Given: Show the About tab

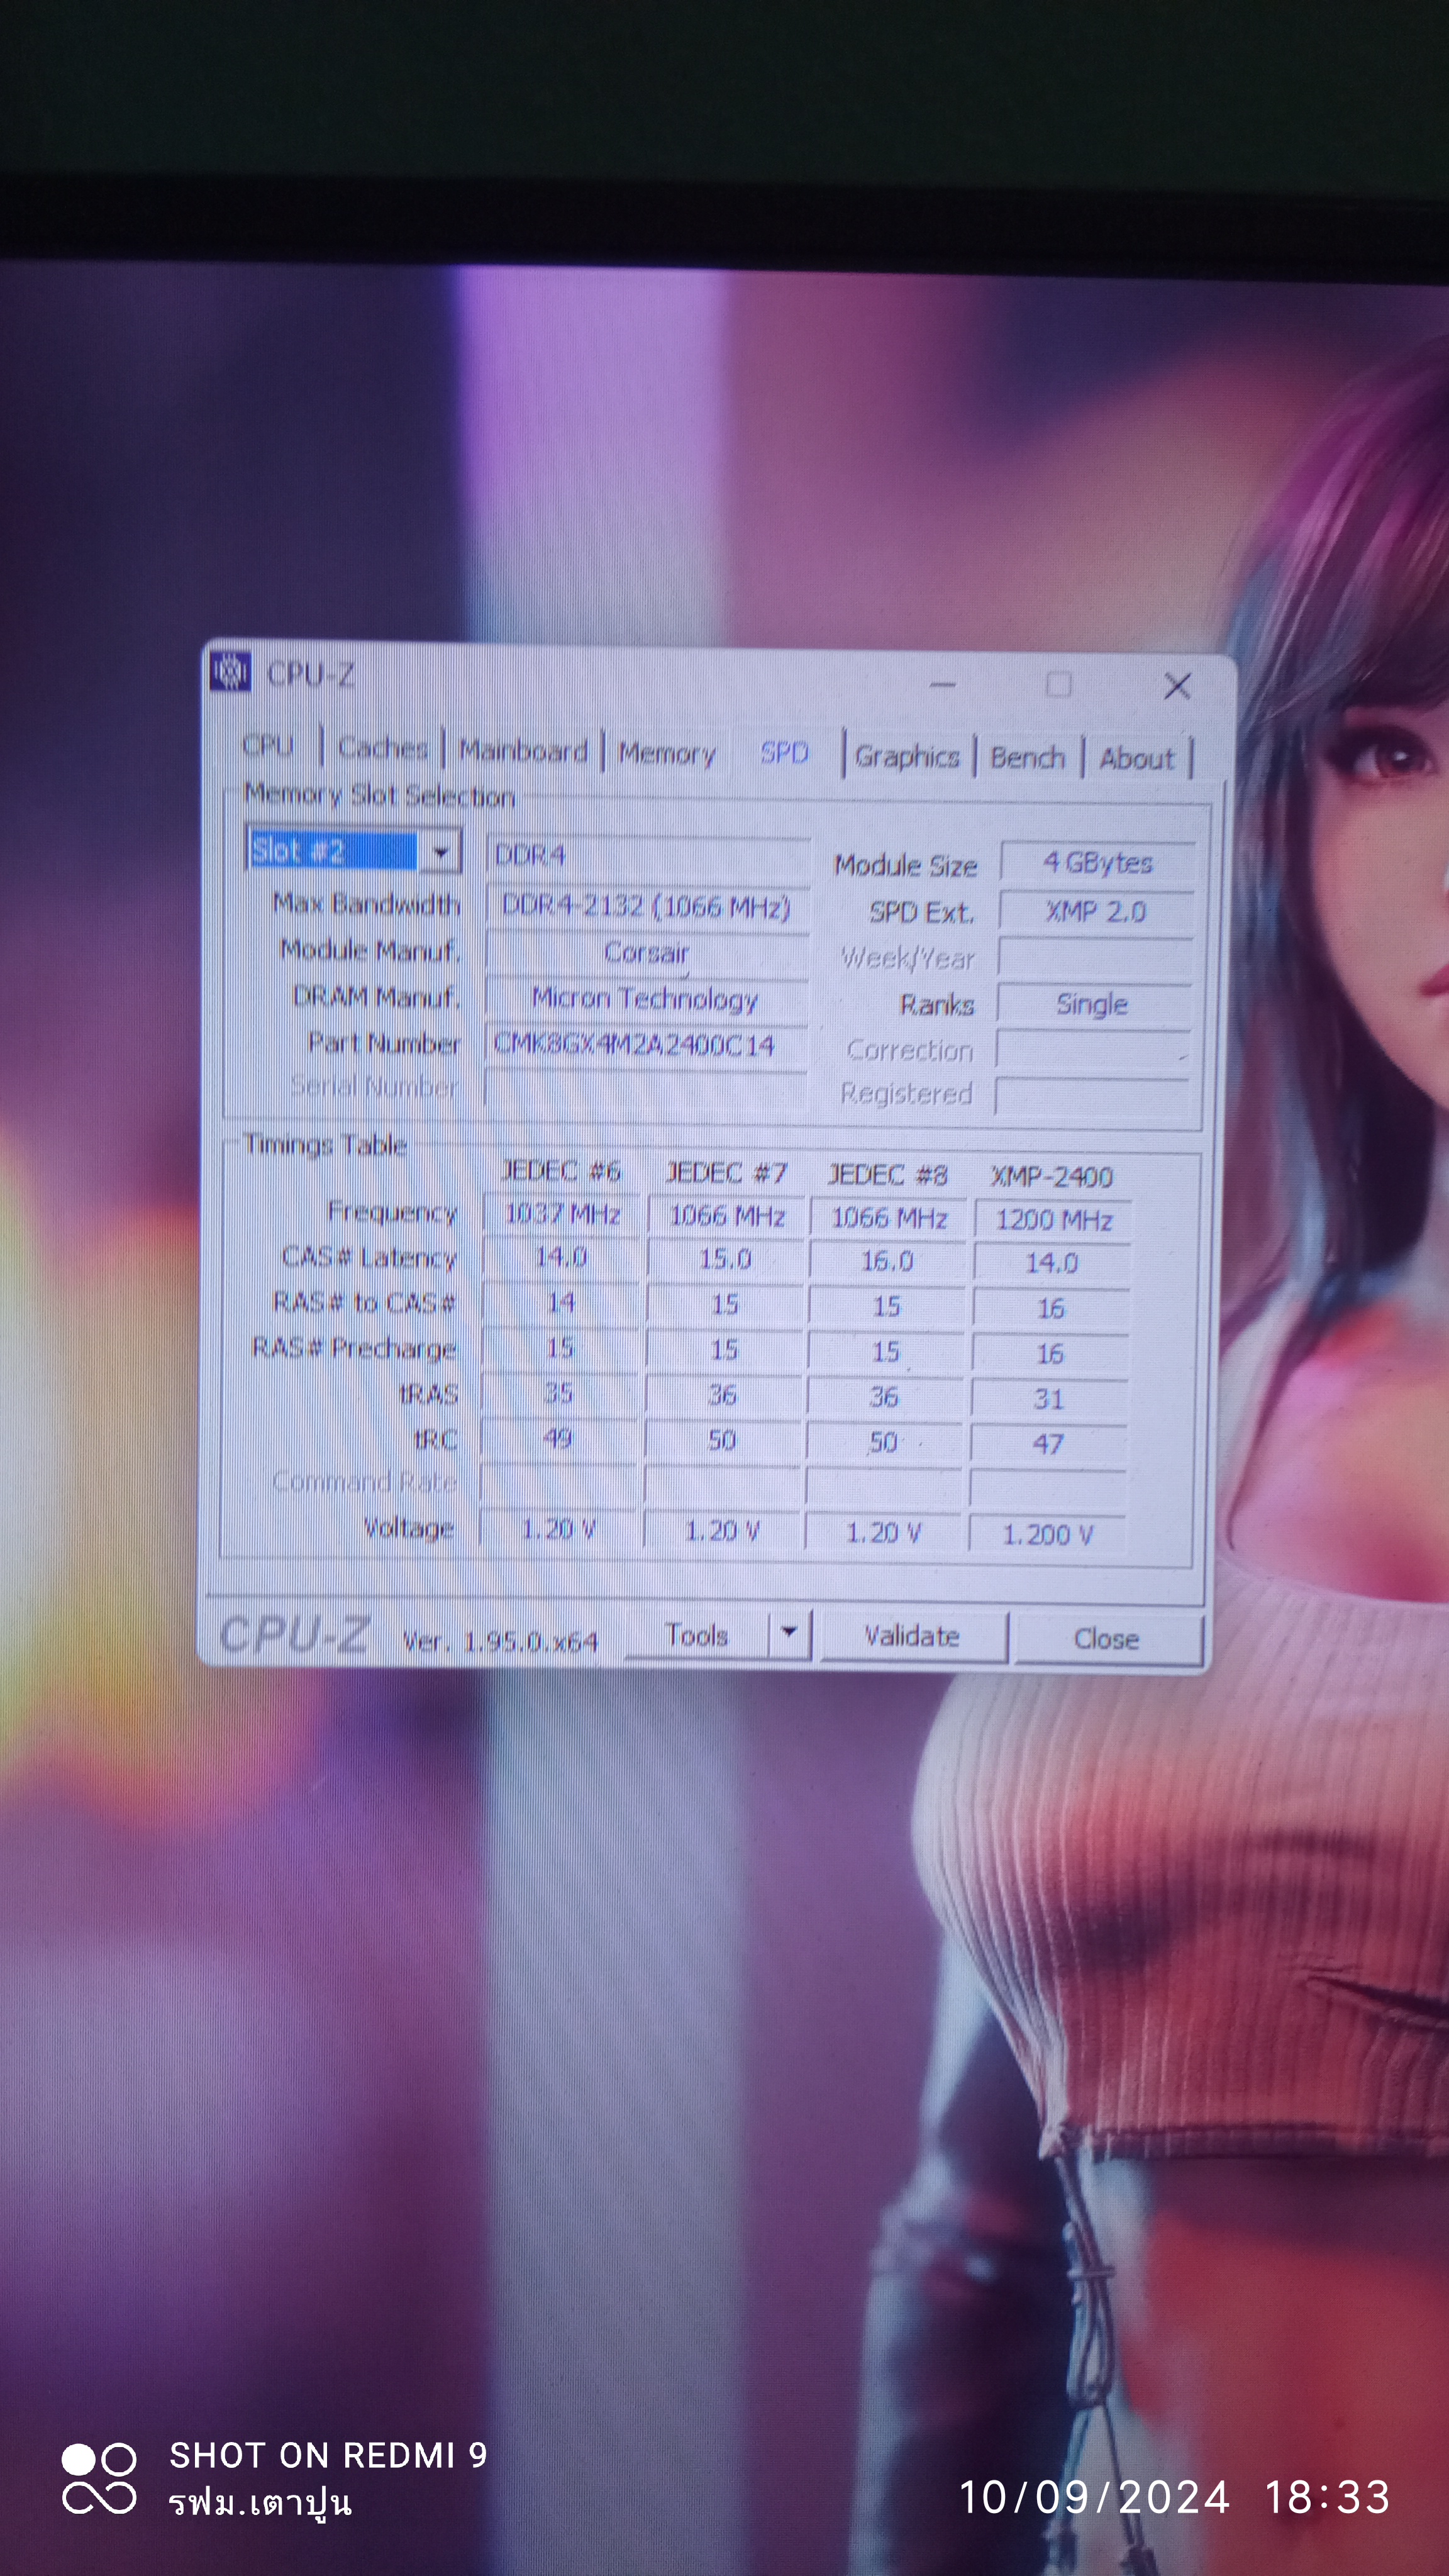Looking at the screenshot, I should (x=1137, y=759).
